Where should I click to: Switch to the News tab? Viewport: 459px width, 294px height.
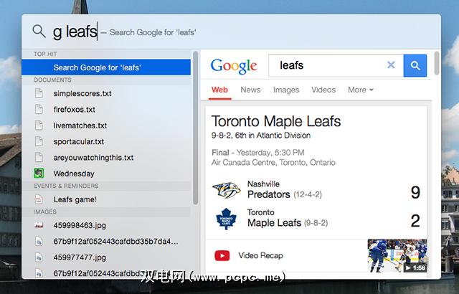pyautogui.click(x=250, y=90)
